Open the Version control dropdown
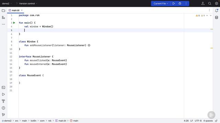This screenshot has width=220, height=123. tap(27, 3)
